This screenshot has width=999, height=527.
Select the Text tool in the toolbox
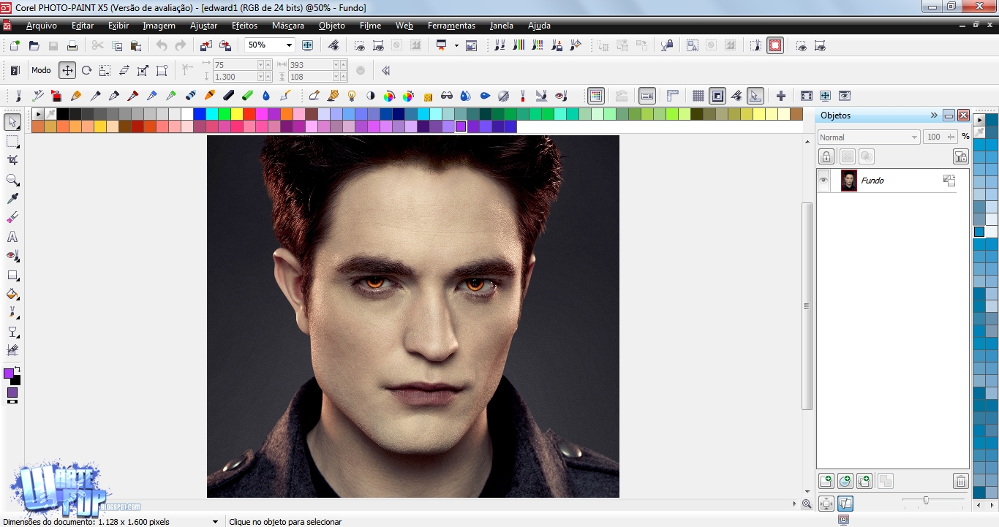12,237
